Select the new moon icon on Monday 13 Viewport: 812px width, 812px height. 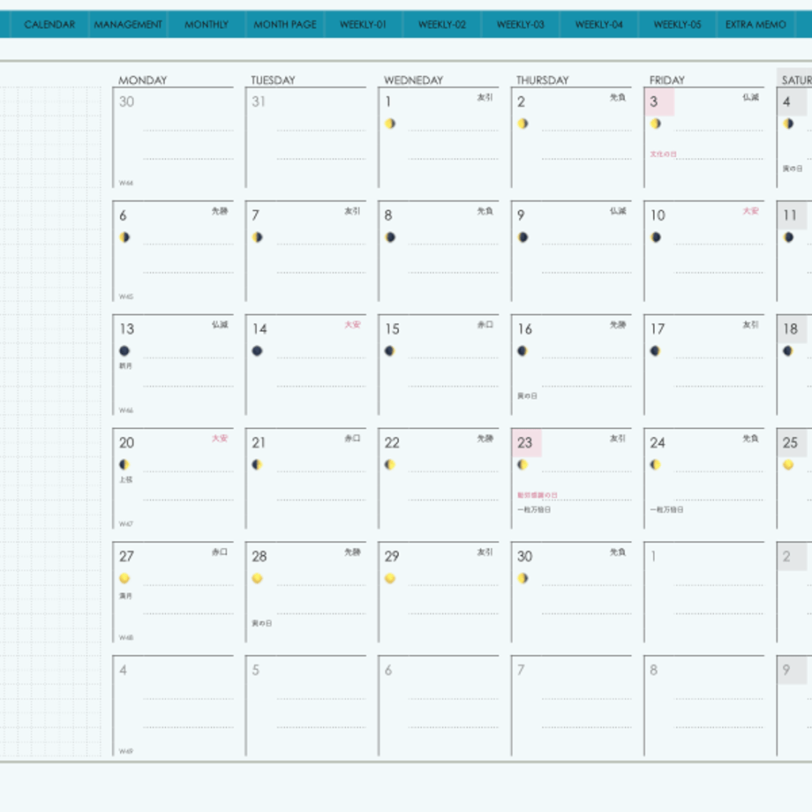[124, 350]
